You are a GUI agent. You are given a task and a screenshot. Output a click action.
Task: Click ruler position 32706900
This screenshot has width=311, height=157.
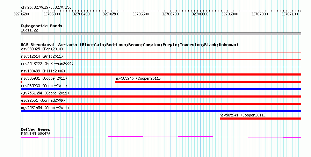point(230,14)
